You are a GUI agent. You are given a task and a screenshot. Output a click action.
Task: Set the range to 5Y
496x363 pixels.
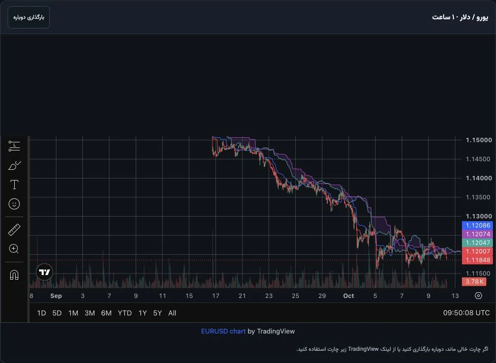(x=157, y=313)
